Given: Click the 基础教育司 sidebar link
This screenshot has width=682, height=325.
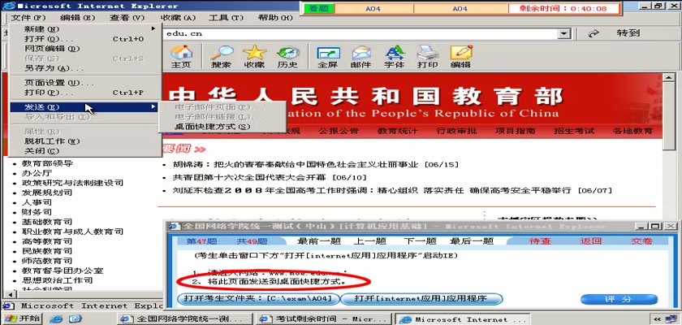Looking at the screenshot, I should tap(47, 222).
